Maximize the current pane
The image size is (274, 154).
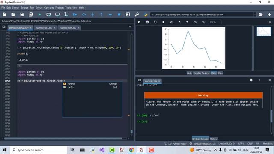coord(128,15)
